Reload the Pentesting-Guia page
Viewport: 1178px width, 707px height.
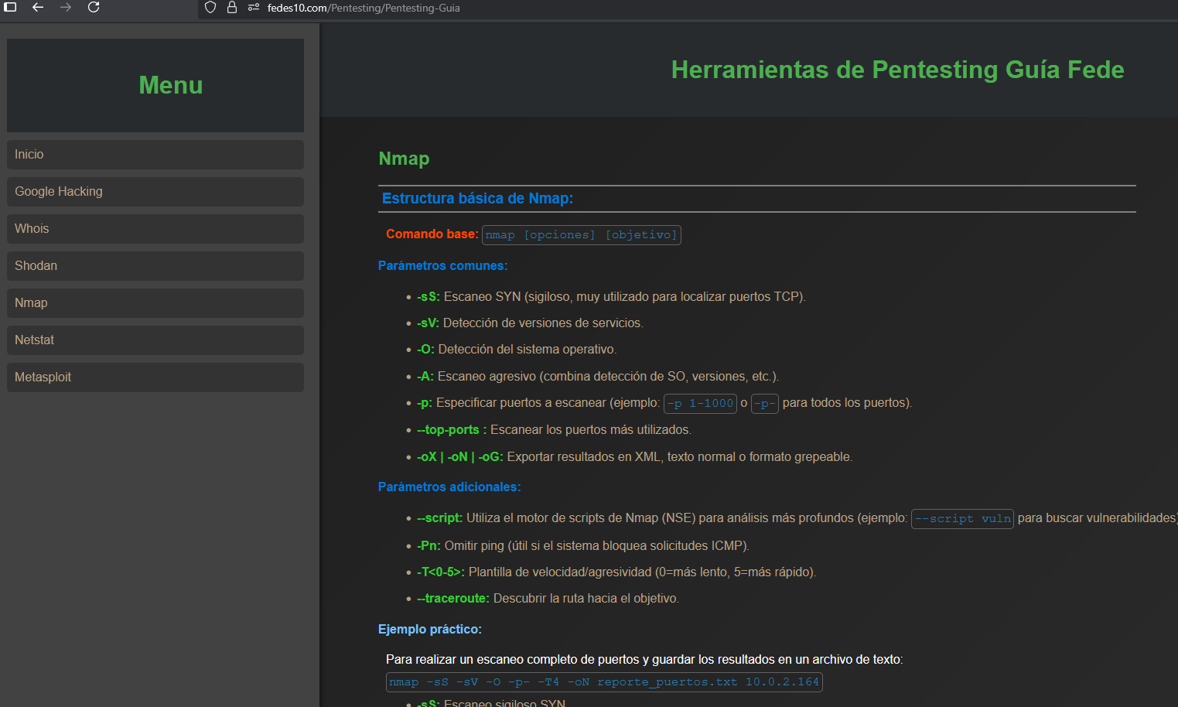coord(94,8)
